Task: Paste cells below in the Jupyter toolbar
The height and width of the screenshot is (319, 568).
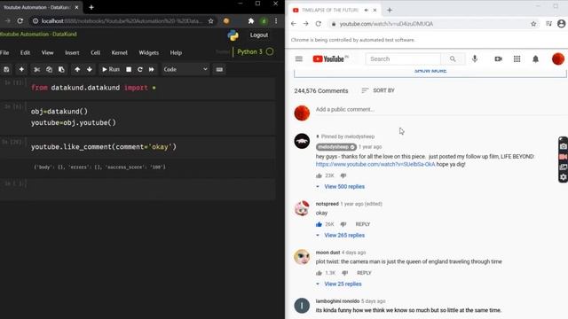Action: point(61,69)
